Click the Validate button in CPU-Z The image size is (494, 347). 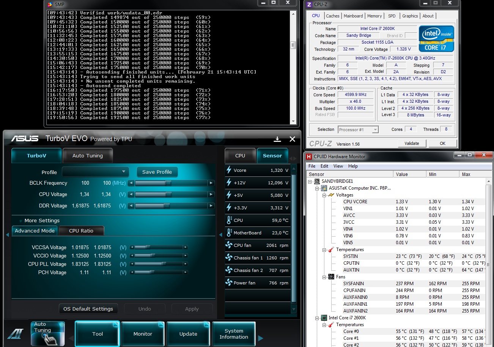click(x=412, y=143)
